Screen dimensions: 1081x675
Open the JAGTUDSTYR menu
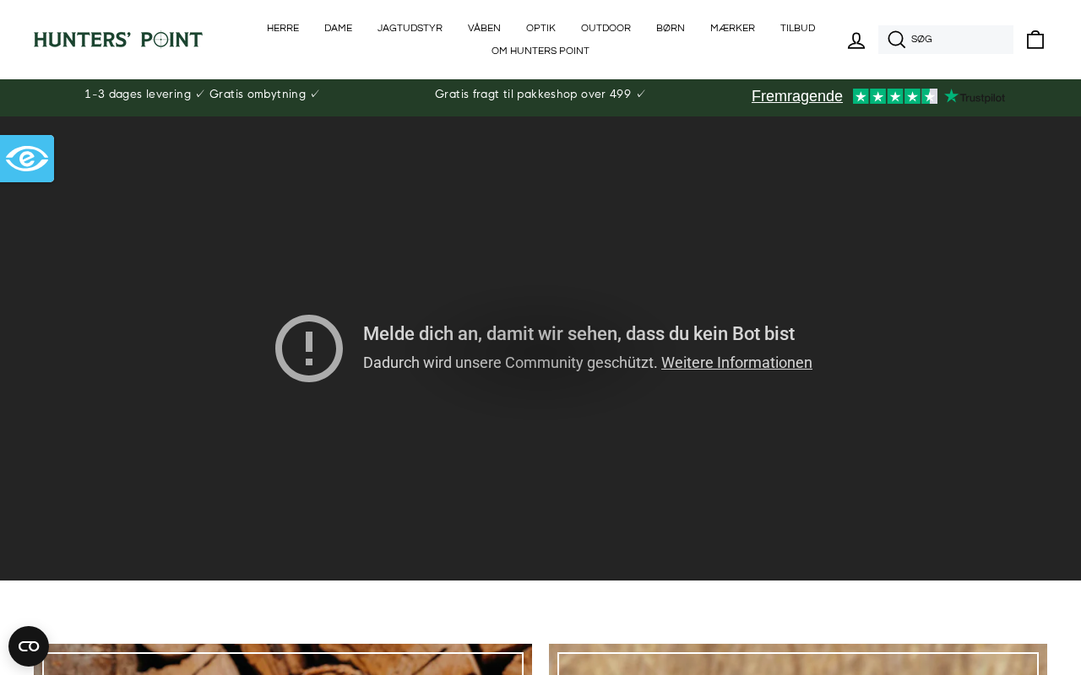410,28
